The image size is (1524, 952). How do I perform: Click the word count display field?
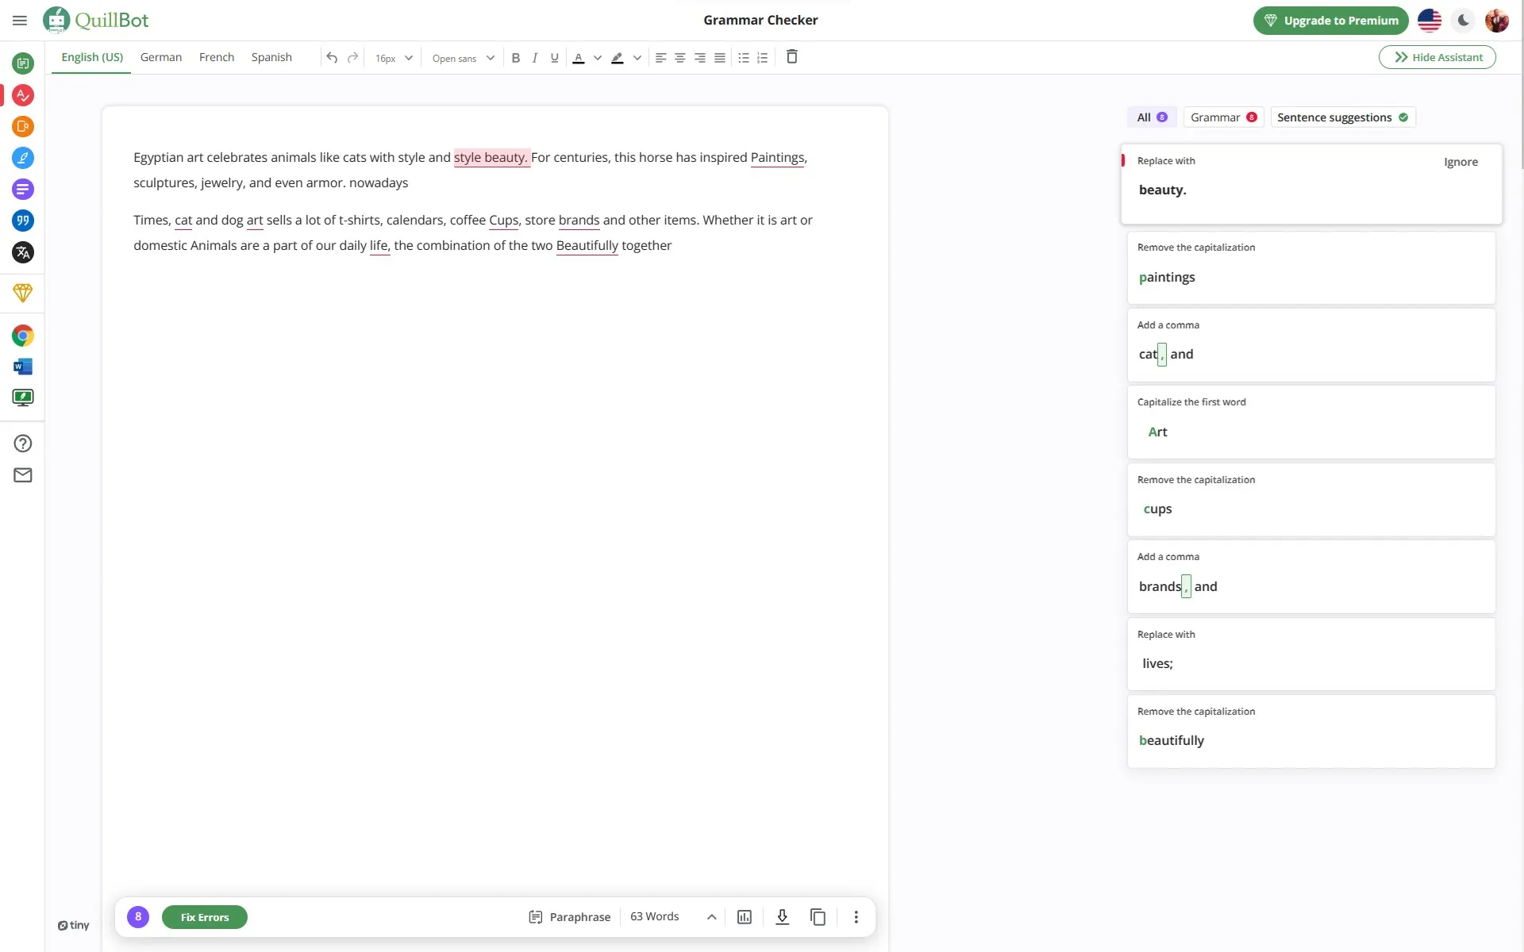[x=654, y=916]
